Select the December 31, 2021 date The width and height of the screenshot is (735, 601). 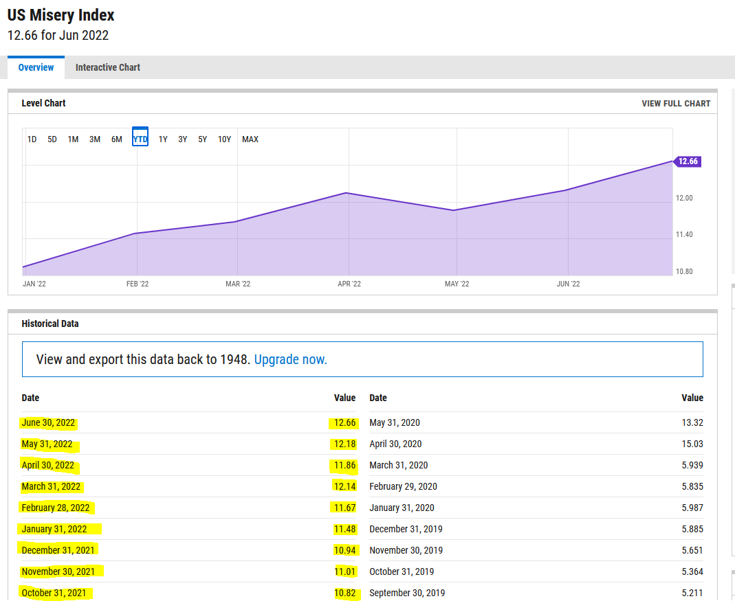coord(58,550)
